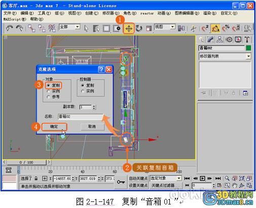This screenshot has height=208, width=256.
Task: Open the selection filter dropdown
Action: [x=78, y=27]
